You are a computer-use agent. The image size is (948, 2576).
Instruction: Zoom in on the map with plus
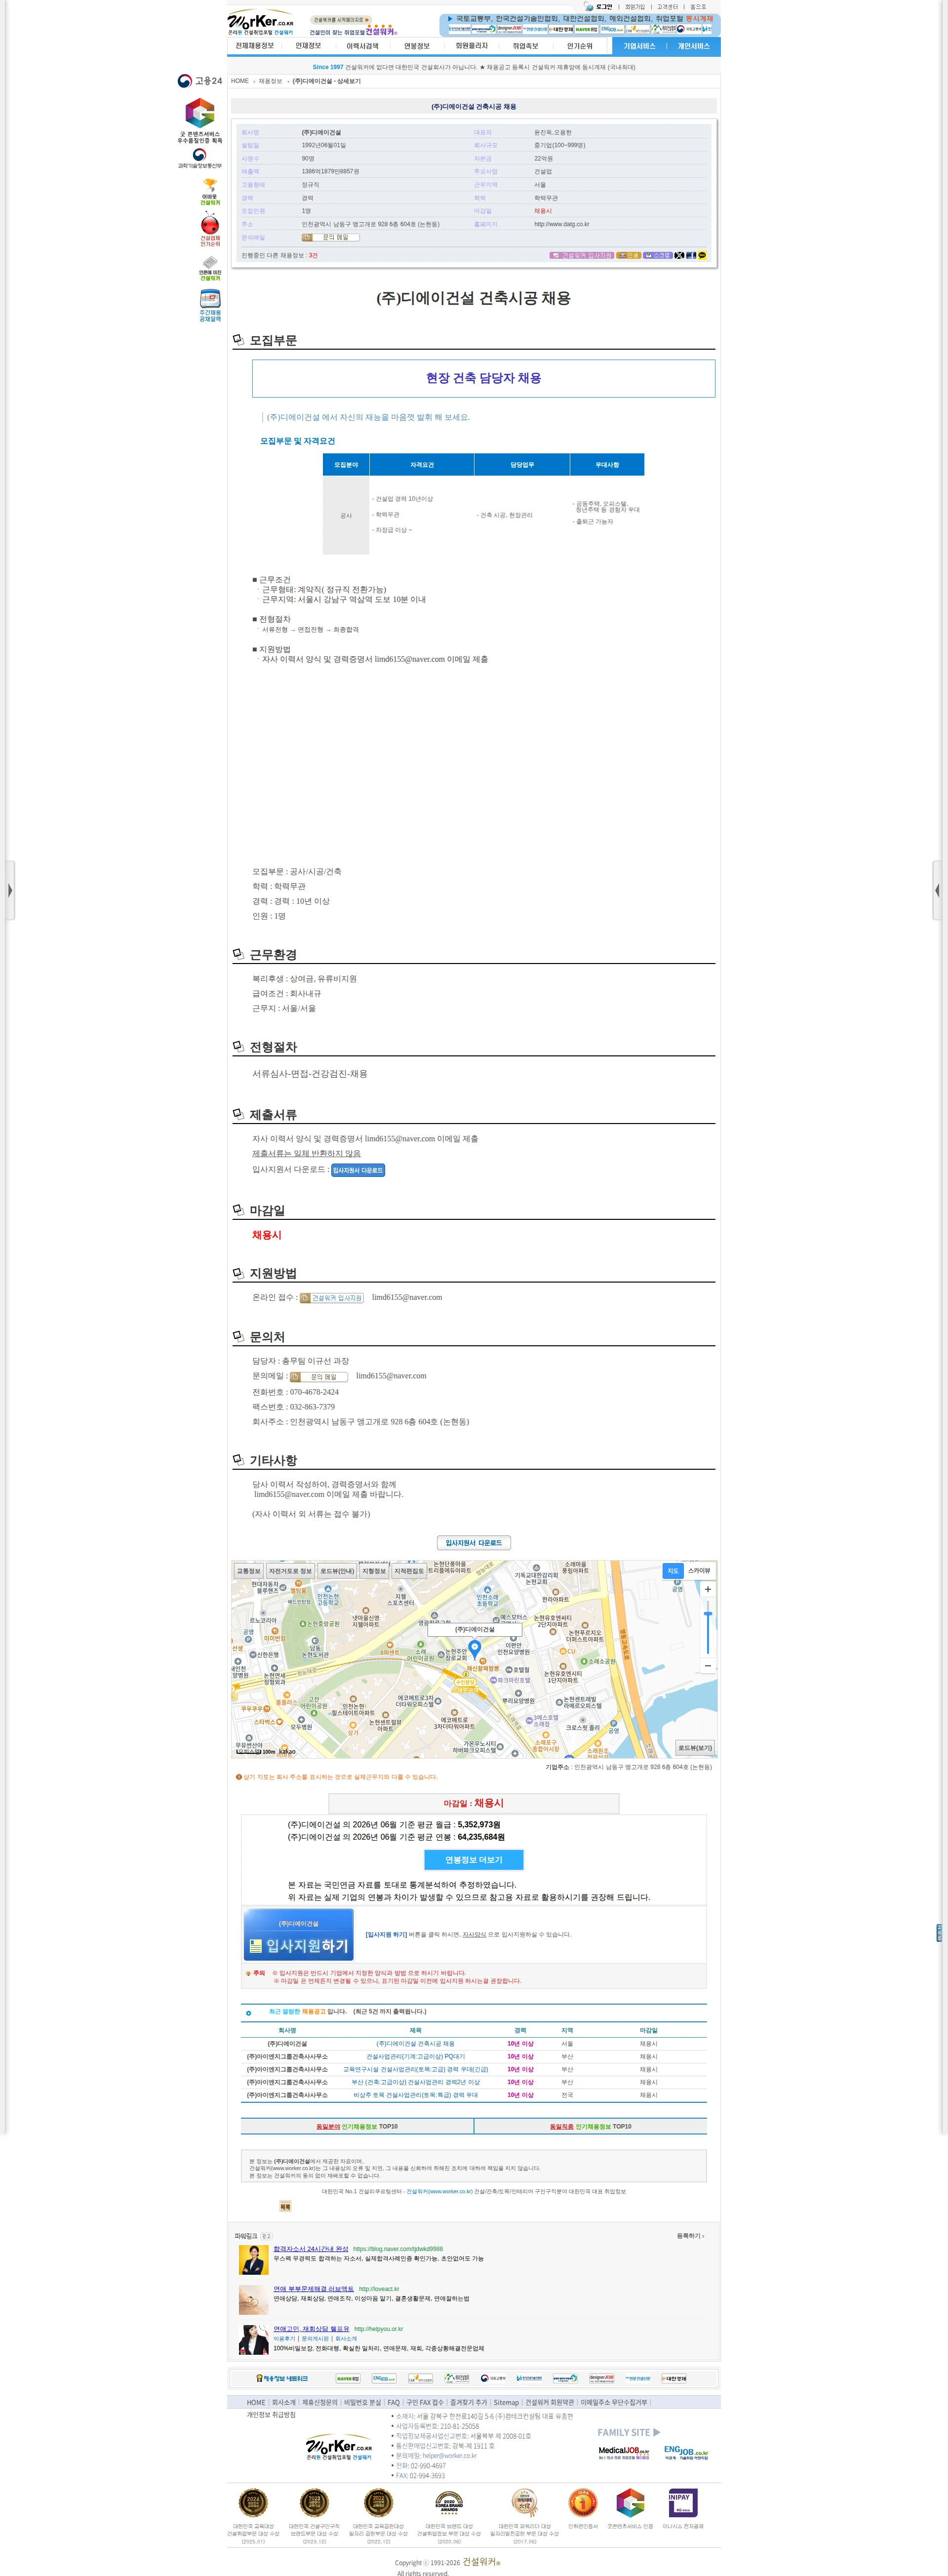pos(708,1588)
